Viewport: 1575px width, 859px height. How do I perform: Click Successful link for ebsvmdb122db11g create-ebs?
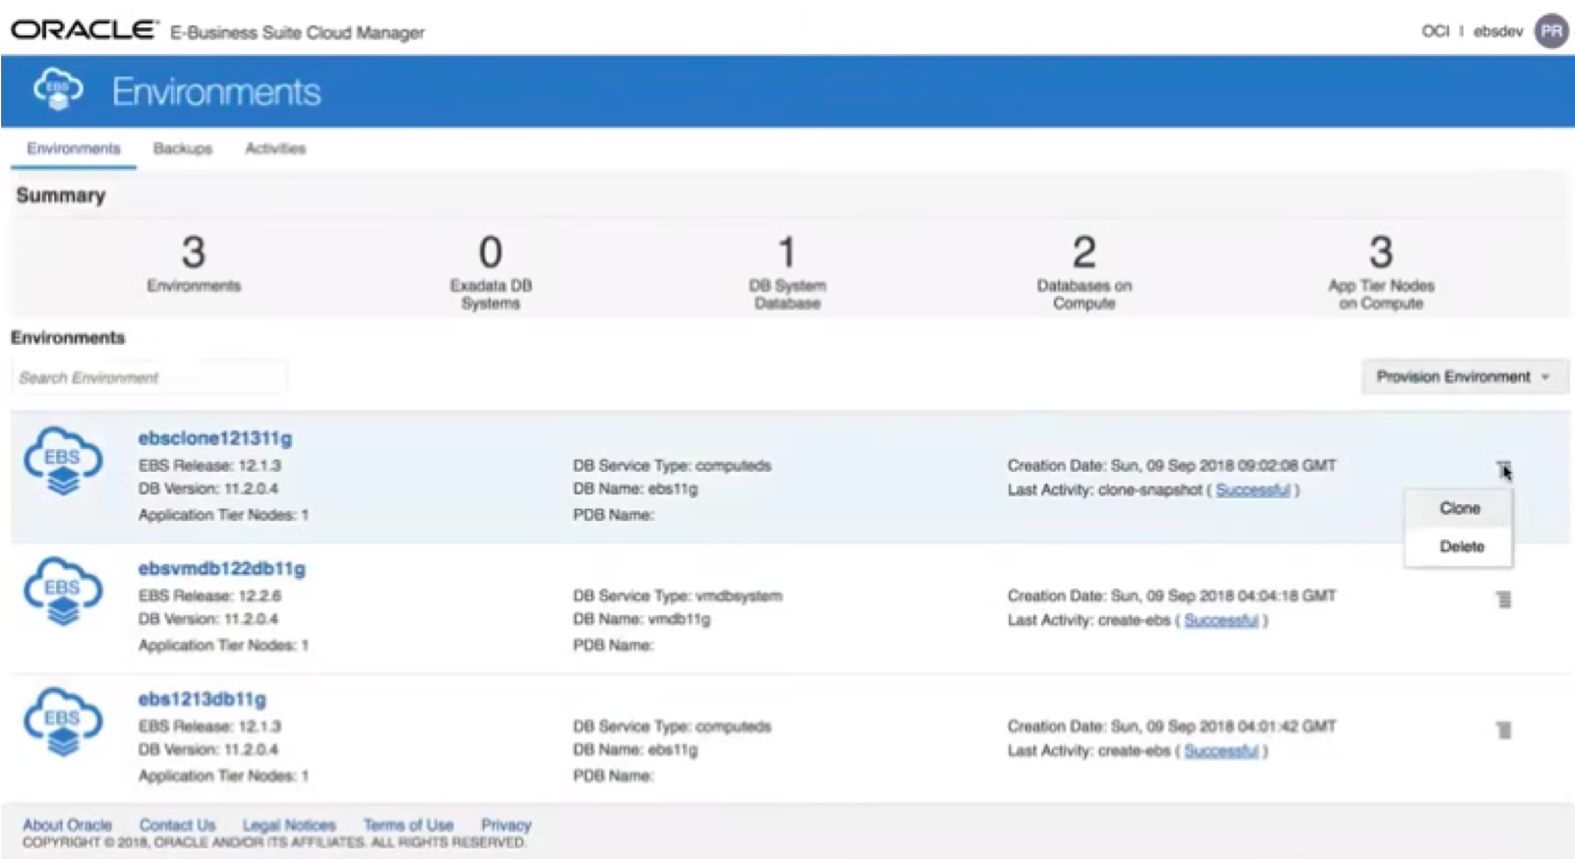coord(1221,620)
